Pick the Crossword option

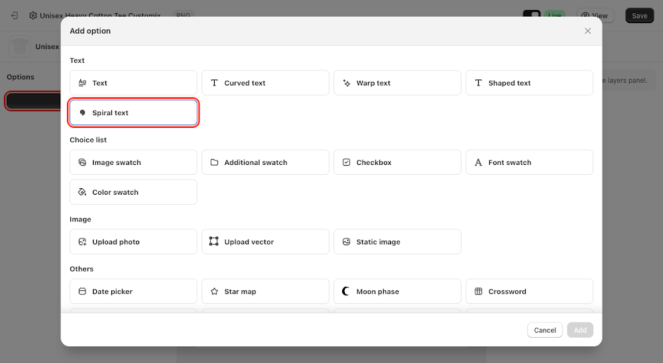(x=529, y=291)
